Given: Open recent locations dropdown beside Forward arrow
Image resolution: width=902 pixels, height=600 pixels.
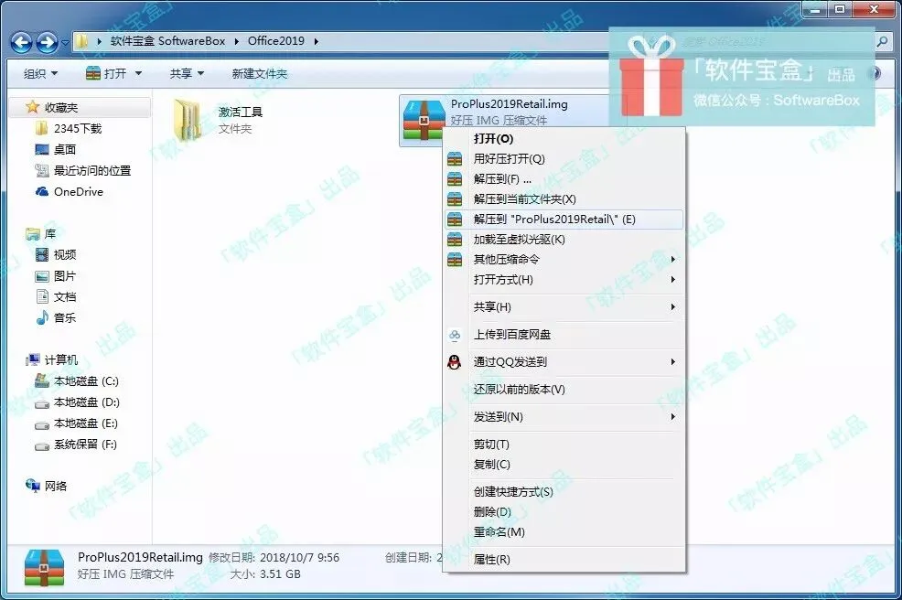Looking at the screenshot, I should pos(65,42).
